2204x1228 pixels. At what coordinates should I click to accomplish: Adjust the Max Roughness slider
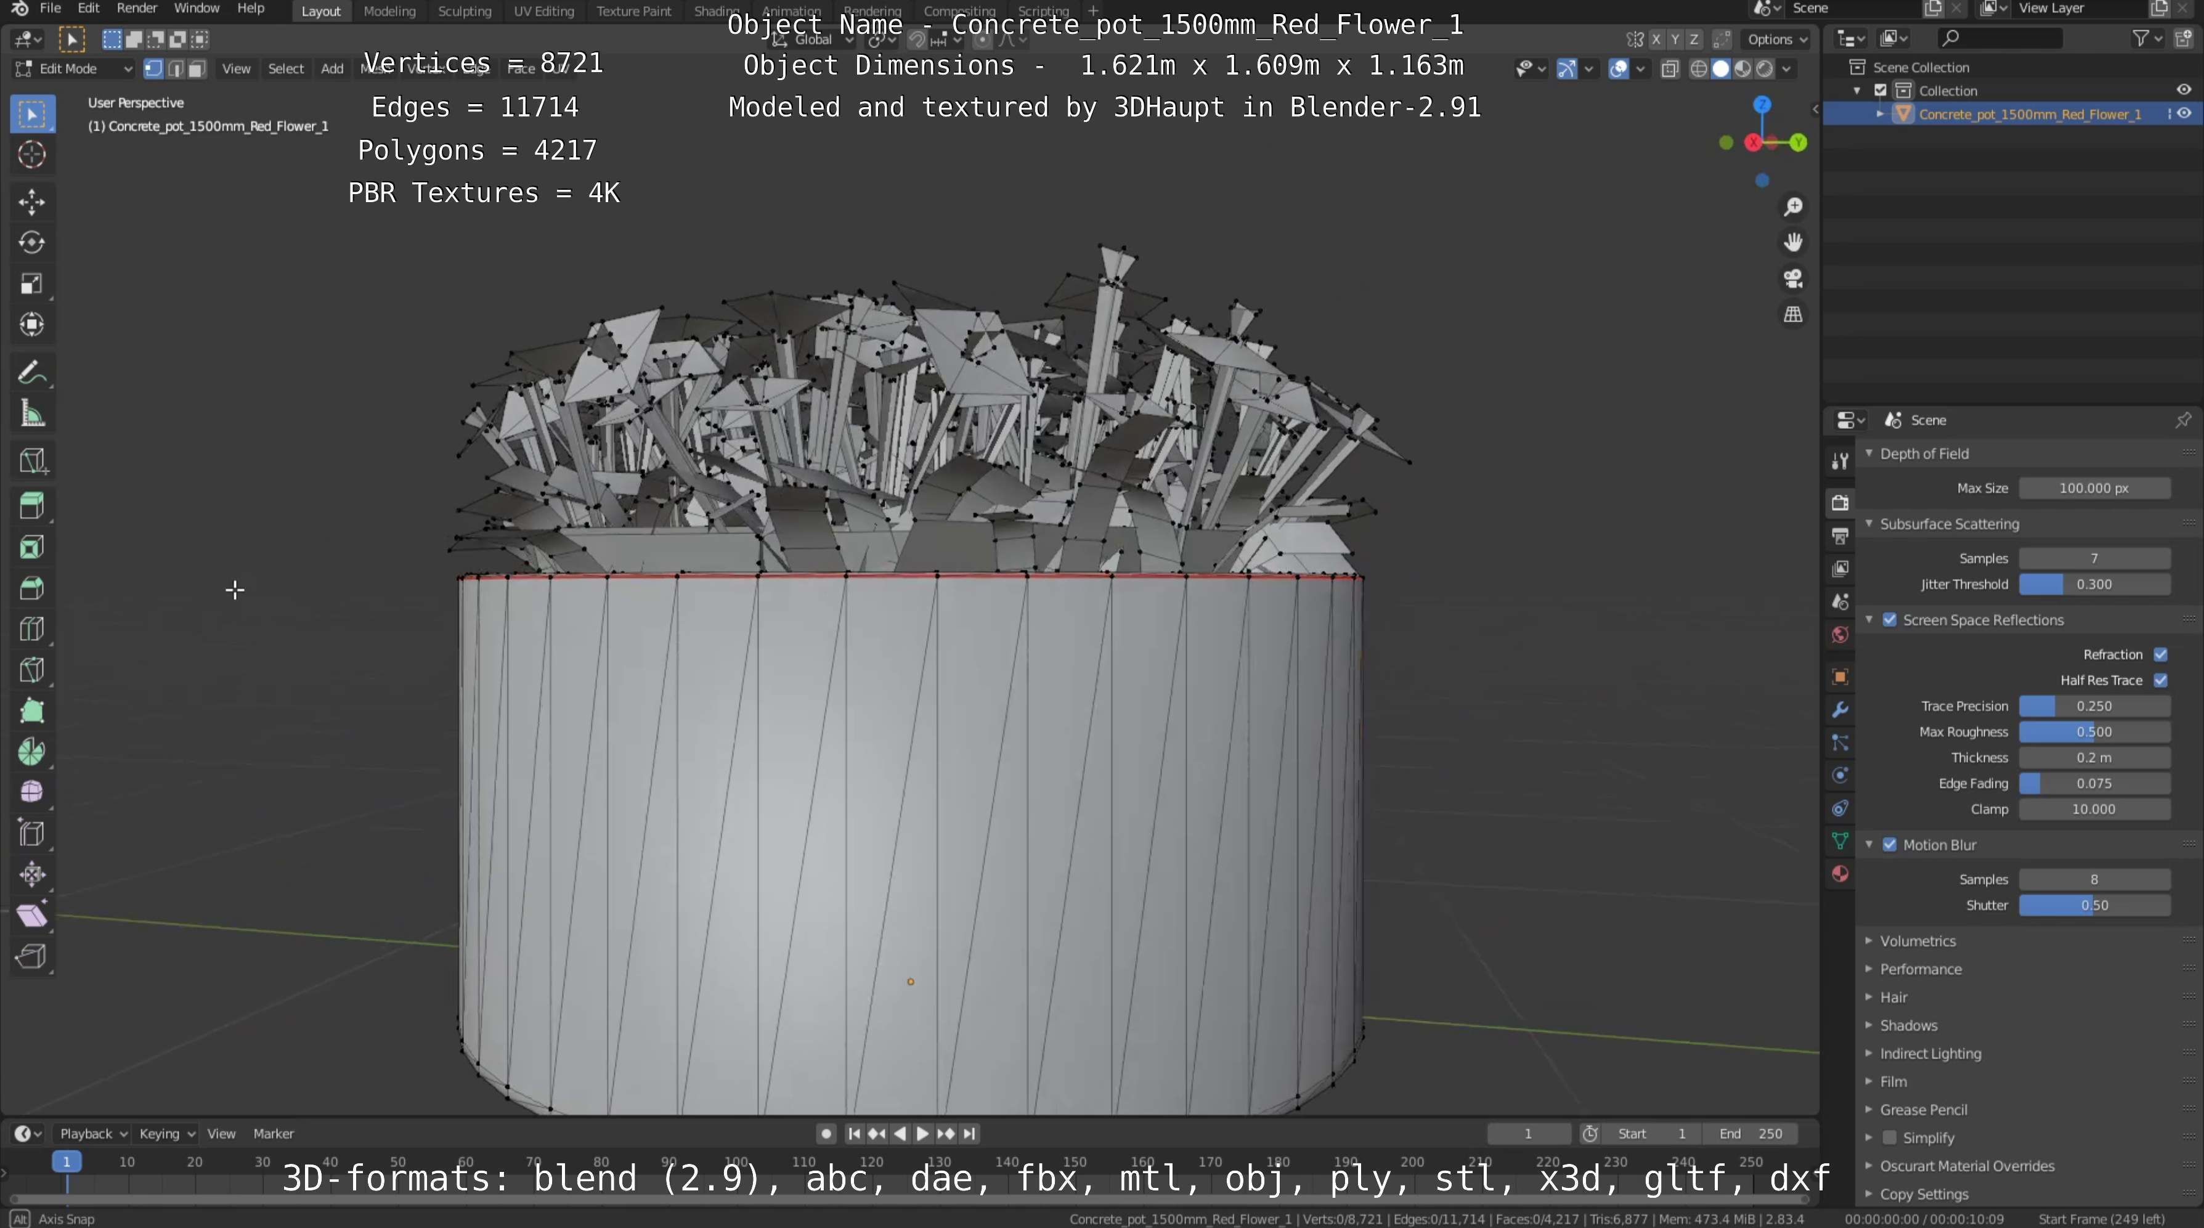point(2094,733)
